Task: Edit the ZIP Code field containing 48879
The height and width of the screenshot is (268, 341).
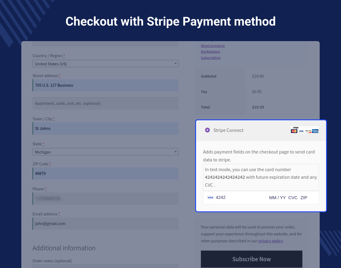Action: click(x=105, y=174)
